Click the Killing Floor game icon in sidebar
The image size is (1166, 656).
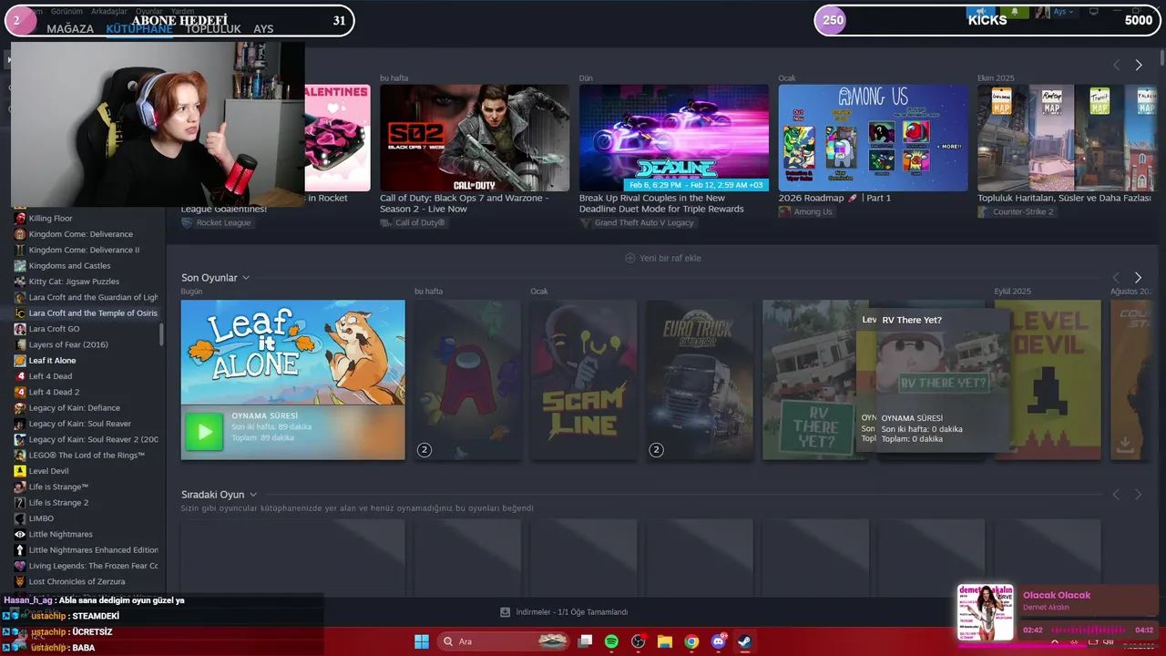click(x=20, y=219)
